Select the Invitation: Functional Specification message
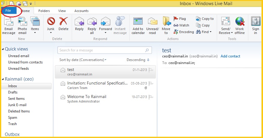The width and height of the screenshot is (263, 138). pos(105,85)
